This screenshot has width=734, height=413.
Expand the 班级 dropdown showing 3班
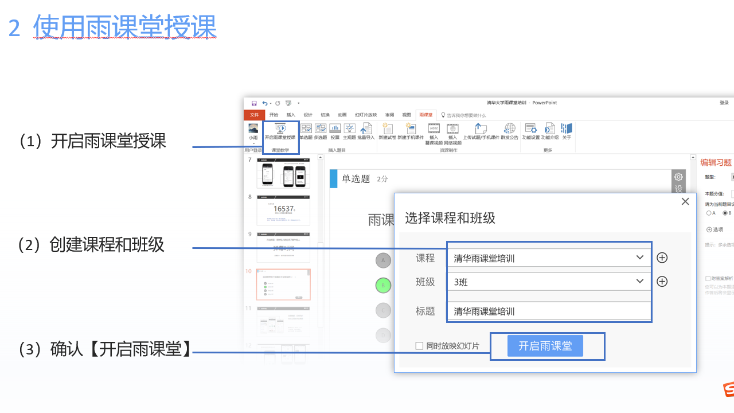pos(640,281)
